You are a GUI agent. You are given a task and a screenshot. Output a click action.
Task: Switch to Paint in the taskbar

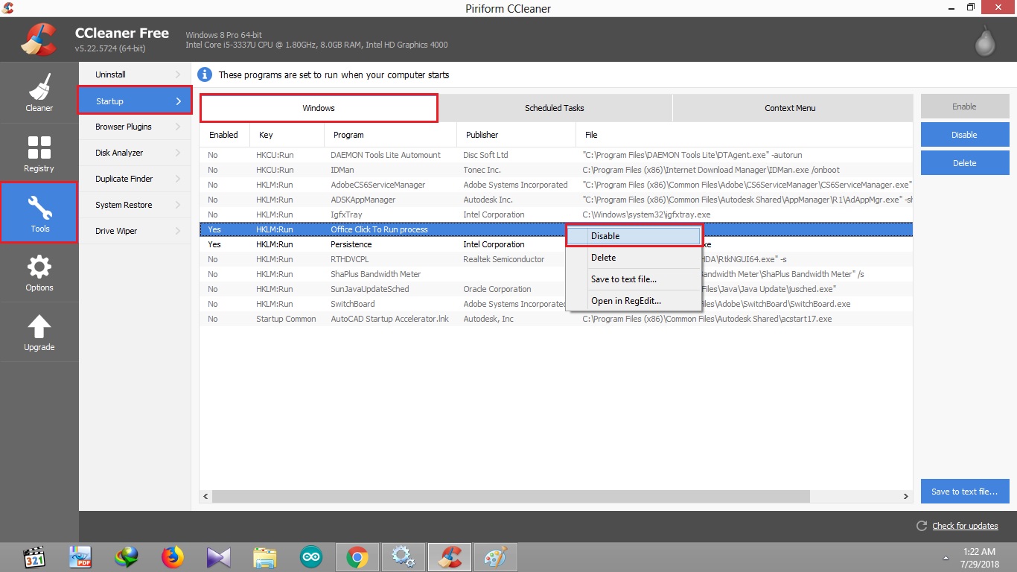tap(495, 556)
